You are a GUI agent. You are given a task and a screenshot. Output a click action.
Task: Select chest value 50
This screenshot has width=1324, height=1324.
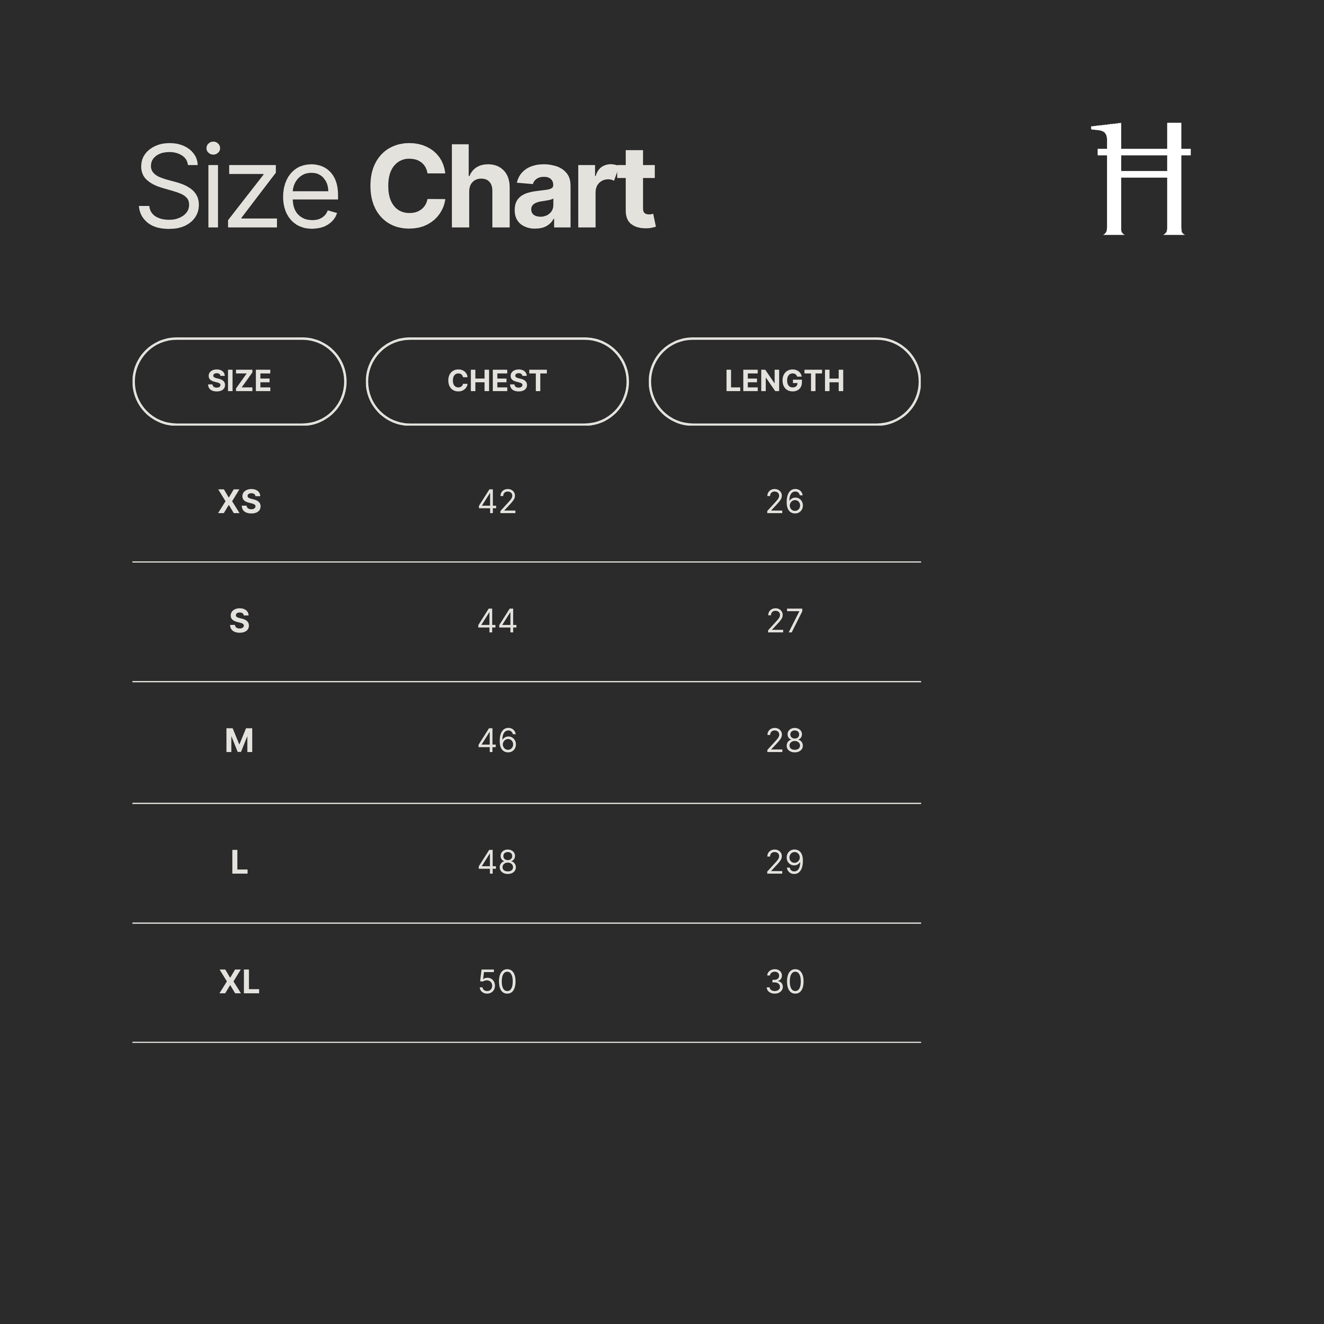[x=497, y=982]
